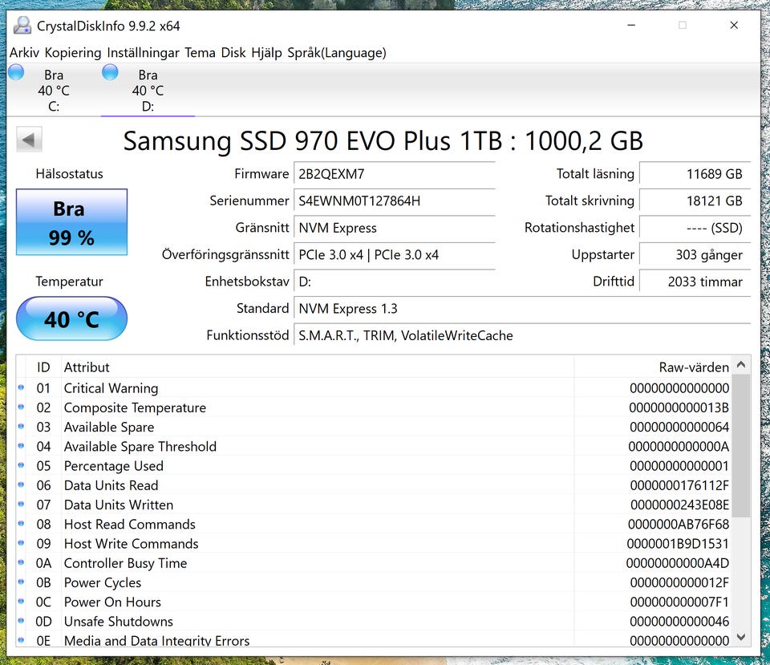This screenshot has width=770, height=665.
Task: Select the Data Units Read row
Action: pos(374,486)
